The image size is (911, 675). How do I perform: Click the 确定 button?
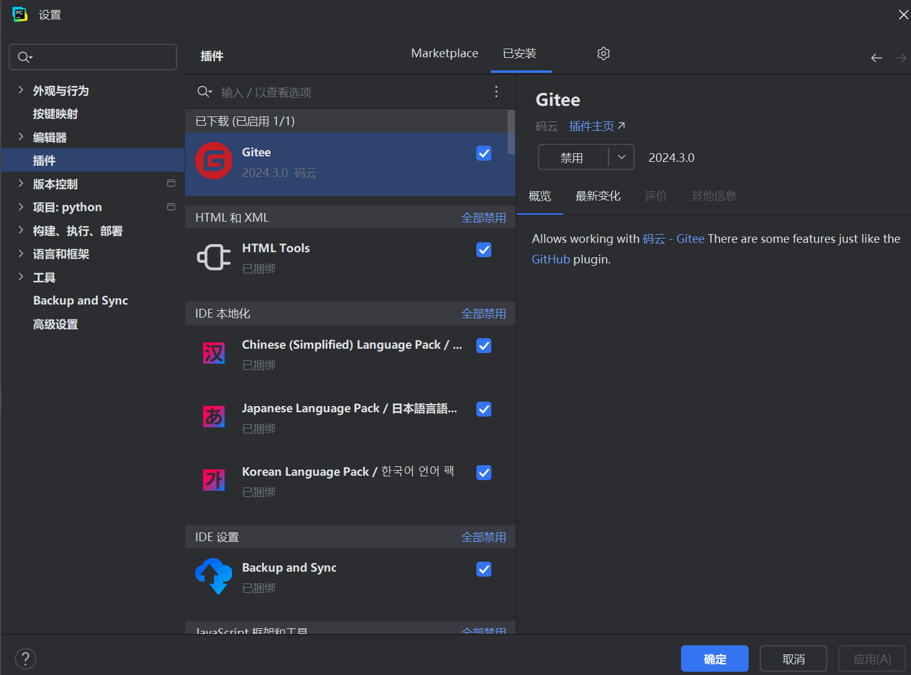[x=715, y=659]
